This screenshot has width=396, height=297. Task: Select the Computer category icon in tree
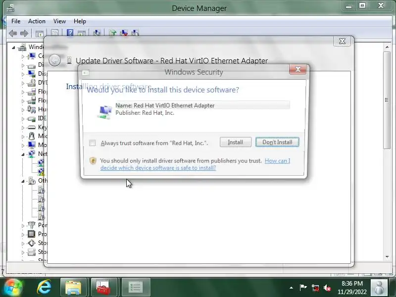[x=32, y=56]
